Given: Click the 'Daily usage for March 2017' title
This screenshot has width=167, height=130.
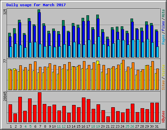Looking at the screenshot, I should pos(36,5).
